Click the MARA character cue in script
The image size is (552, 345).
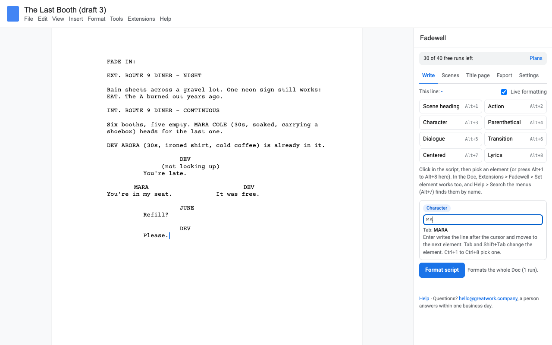click(x=141, y=187)
